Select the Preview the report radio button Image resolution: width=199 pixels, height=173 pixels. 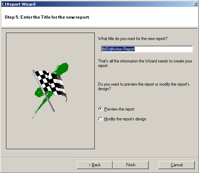100,109
